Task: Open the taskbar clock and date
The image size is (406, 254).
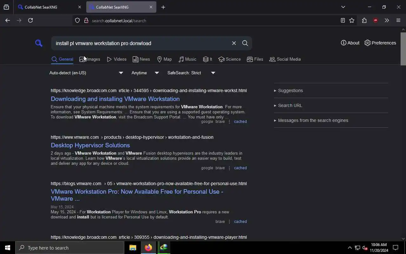Action: coord(379,248)
